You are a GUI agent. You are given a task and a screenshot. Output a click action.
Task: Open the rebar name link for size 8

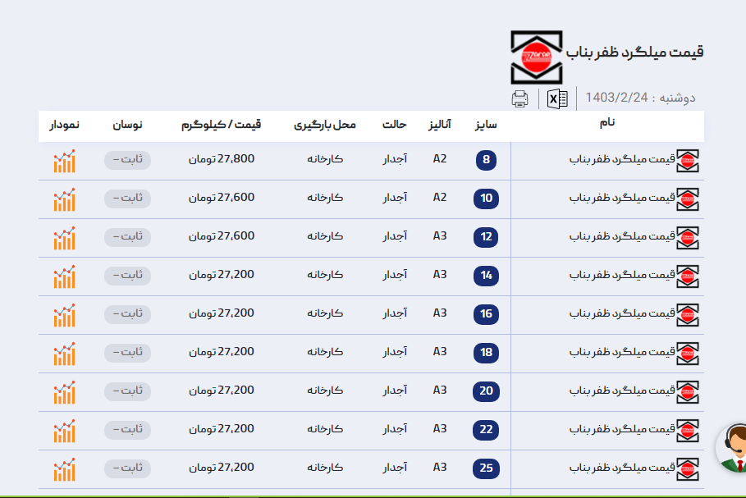click(x=622, y=159)
